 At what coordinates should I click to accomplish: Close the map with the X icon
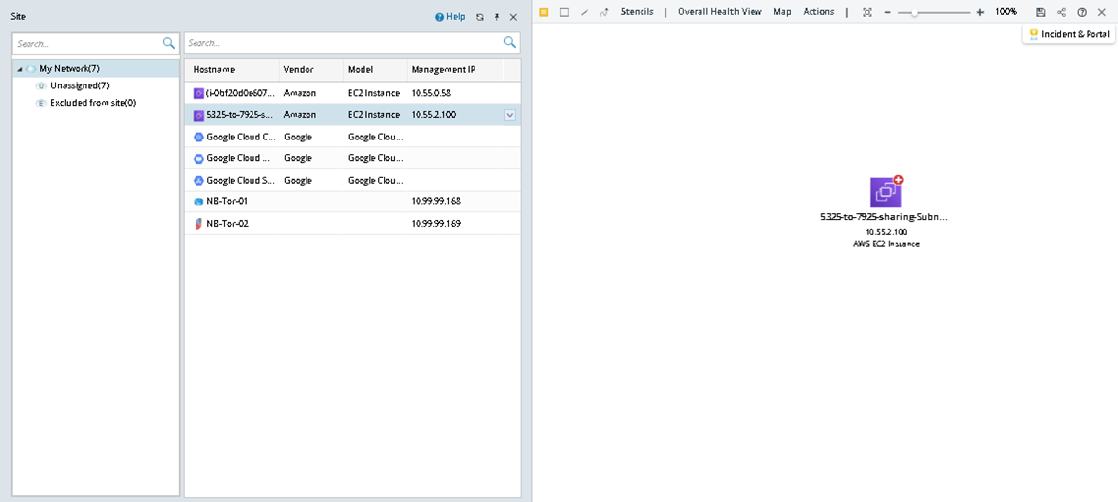point(1101,12)
